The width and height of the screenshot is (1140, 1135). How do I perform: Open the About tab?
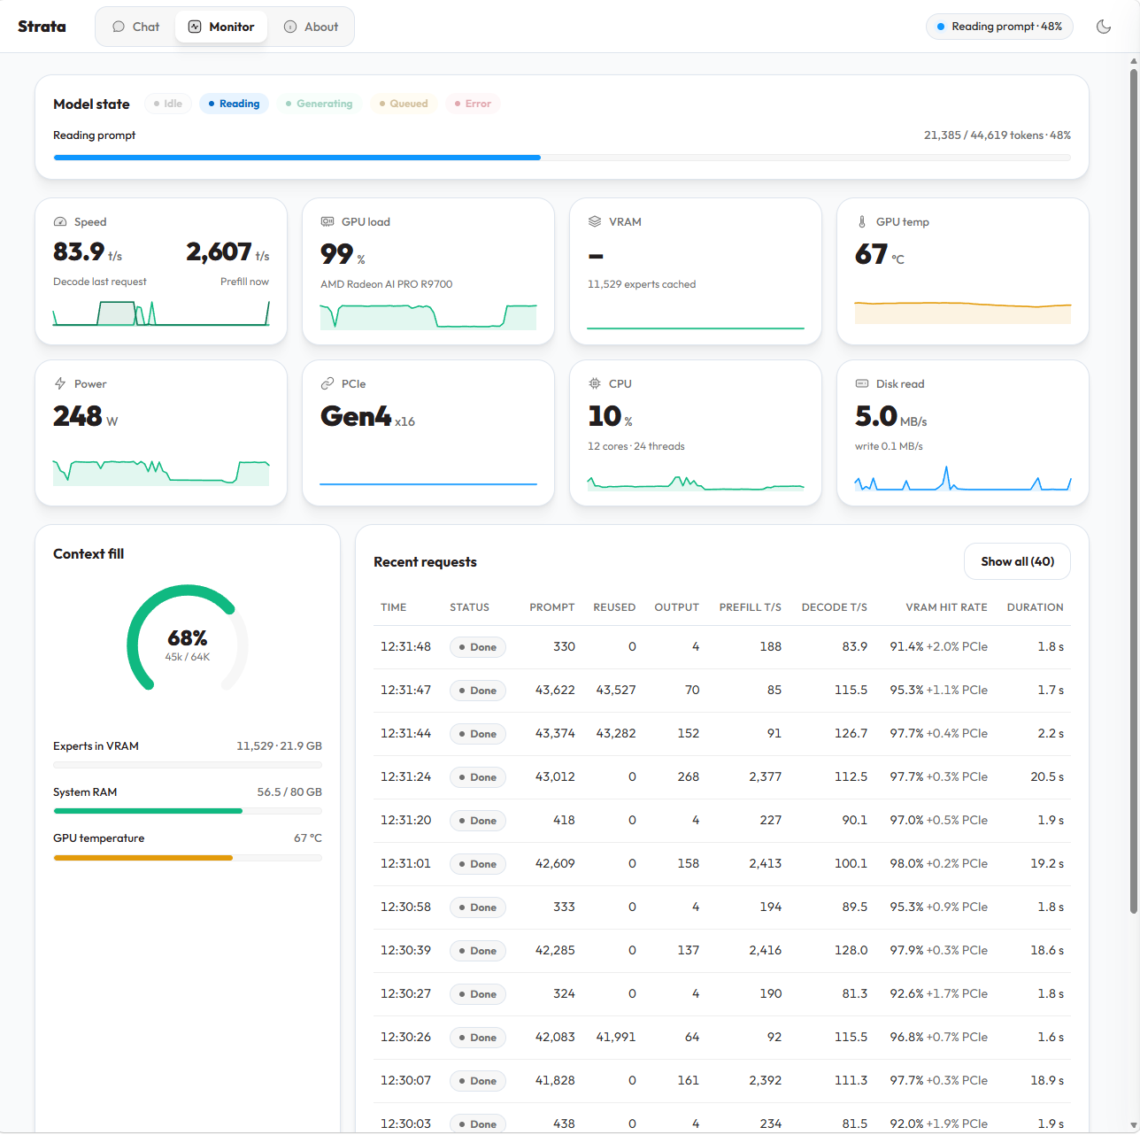[311, 27]
